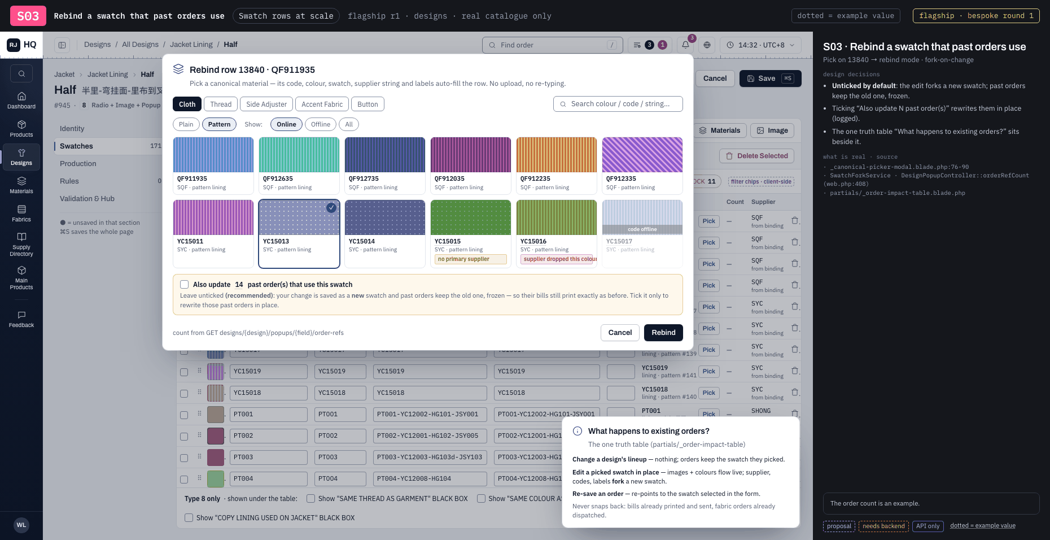The image size is (1050, 540).
Task: Follow the All Designs breadcrumb link
Action: tap(140, 45)
